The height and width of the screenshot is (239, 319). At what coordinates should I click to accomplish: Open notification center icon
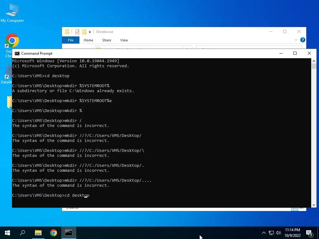pos(309,233)
